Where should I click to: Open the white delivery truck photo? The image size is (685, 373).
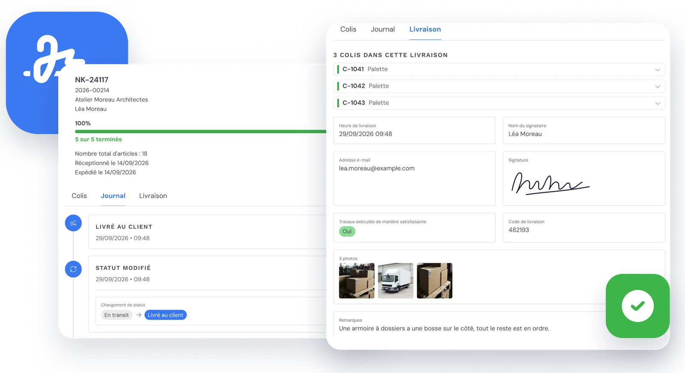[x=396, y=280]
